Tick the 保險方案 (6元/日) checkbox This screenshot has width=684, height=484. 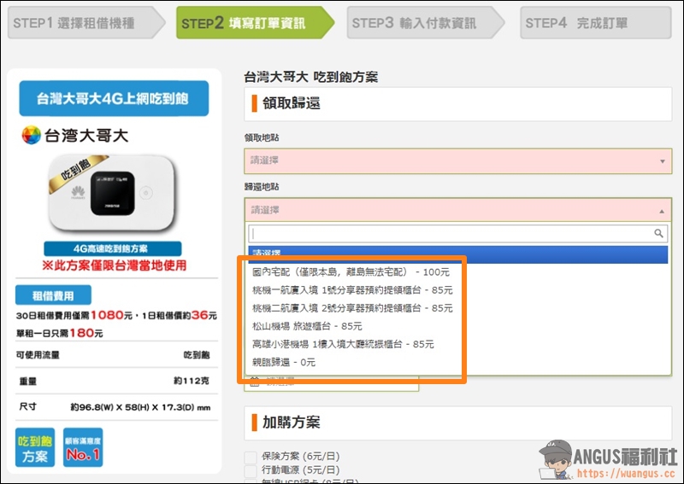coord(251,457)
